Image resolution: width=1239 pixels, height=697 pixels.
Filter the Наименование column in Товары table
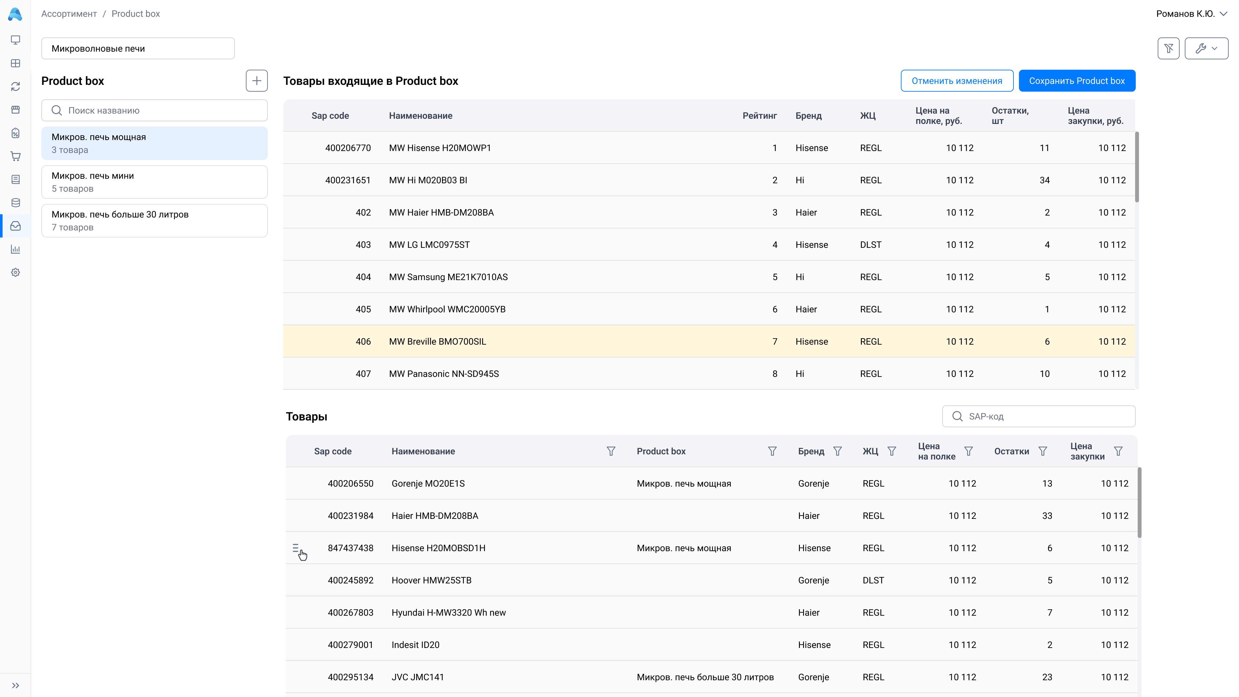[x=611, y=451]
